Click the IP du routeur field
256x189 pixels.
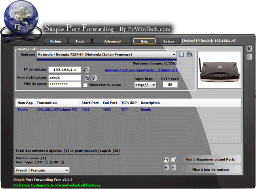point(65,70)
